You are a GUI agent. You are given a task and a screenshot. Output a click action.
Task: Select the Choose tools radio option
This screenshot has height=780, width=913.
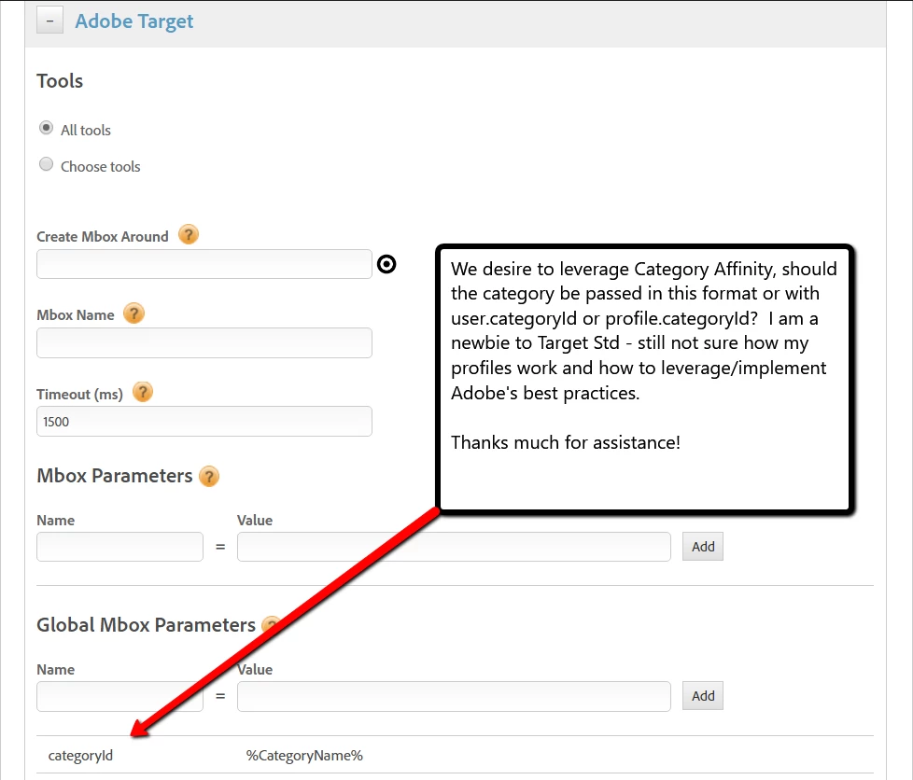click(46, 164)
